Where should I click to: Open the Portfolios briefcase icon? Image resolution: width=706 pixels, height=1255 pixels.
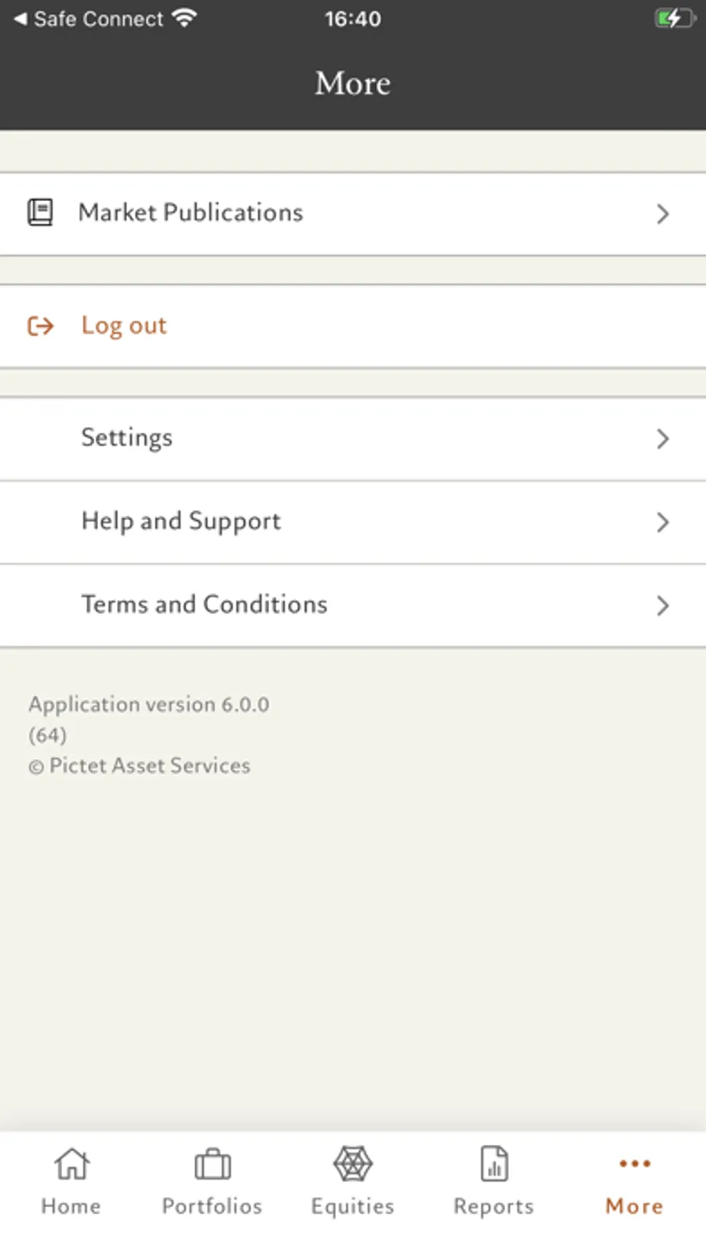coord(212,1164)
